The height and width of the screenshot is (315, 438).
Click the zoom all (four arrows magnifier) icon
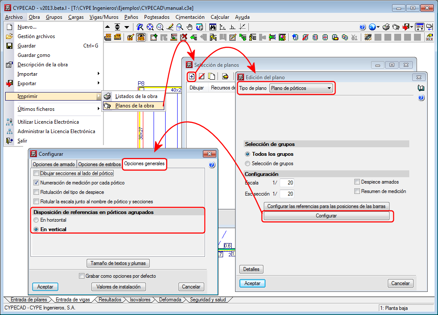click(x=150, y=27)
